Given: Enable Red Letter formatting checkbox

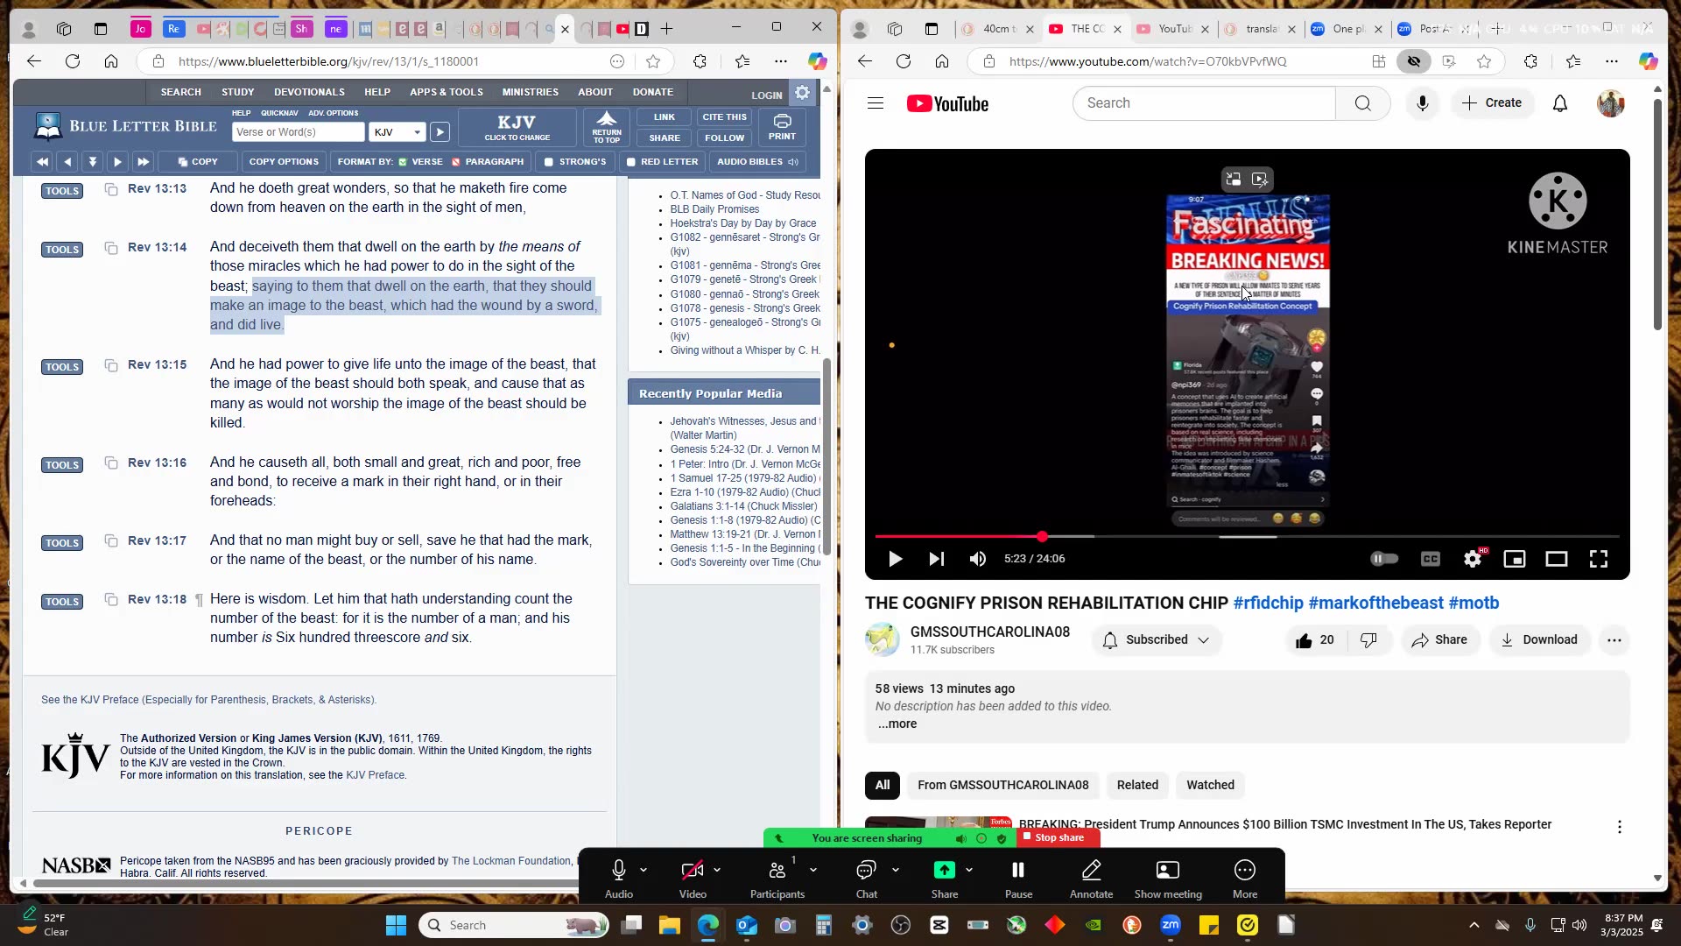Looking at the screenshot, I should click(x=631, y=162).
